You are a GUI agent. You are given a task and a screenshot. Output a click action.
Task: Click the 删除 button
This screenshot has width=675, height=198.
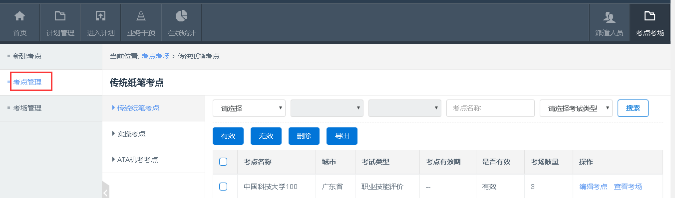click(x=304, y=136)
